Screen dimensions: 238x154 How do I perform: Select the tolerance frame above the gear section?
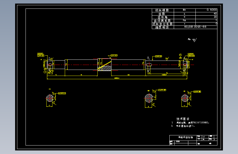point(114,55)
